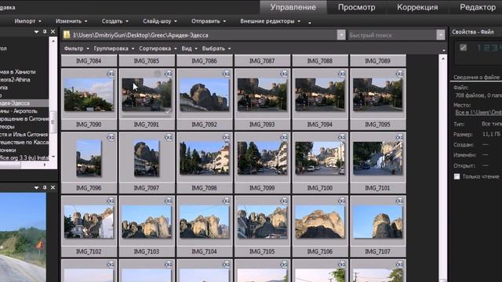Screen dimensions: 502x282
Task: Select the IMG_7098 thumbnail
Action: point(204,158)
